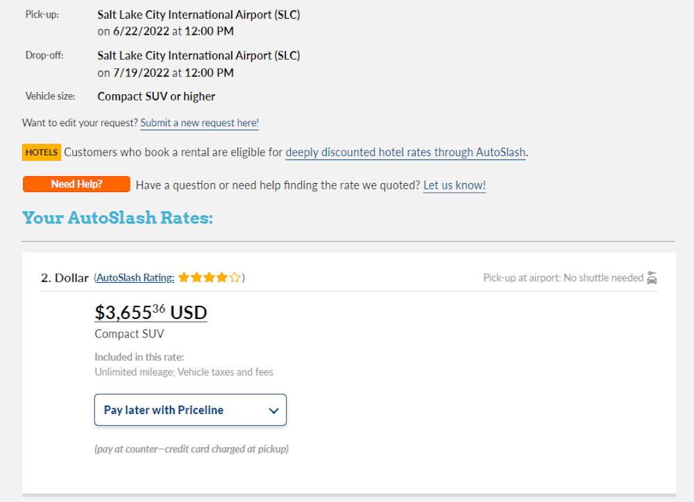This screenshot has width=694, height=502.
Task: Open the AutoSlash Rating link
Action: (135, 278)
